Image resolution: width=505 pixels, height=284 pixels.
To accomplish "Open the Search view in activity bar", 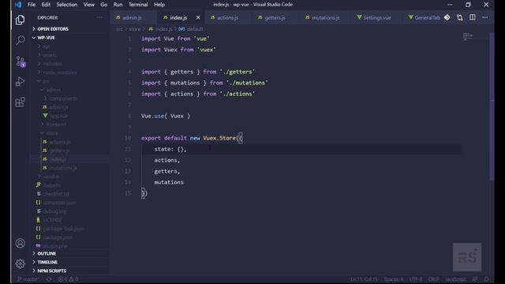I will tap(20, 40).
